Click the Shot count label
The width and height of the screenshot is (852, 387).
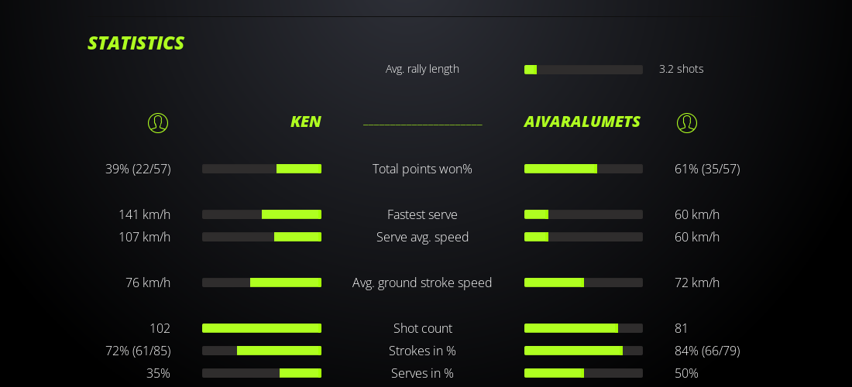(x=422, y=328)
